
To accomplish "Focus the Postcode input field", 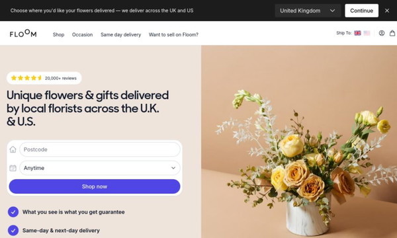I will tap(100, 149).
